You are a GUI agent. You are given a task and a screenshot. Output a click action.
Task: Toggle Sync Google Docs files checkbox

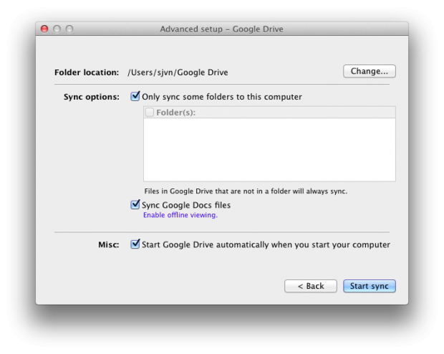(x=135, y=204)
